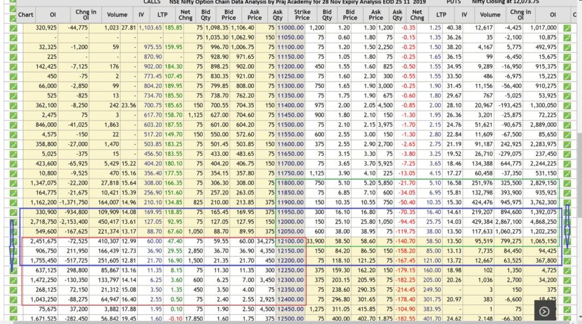Image resolution: width=582 pixels, height=324 pixels.
Task: Open calls chart icon for strike 11900.00
Action: coord(13,202)
